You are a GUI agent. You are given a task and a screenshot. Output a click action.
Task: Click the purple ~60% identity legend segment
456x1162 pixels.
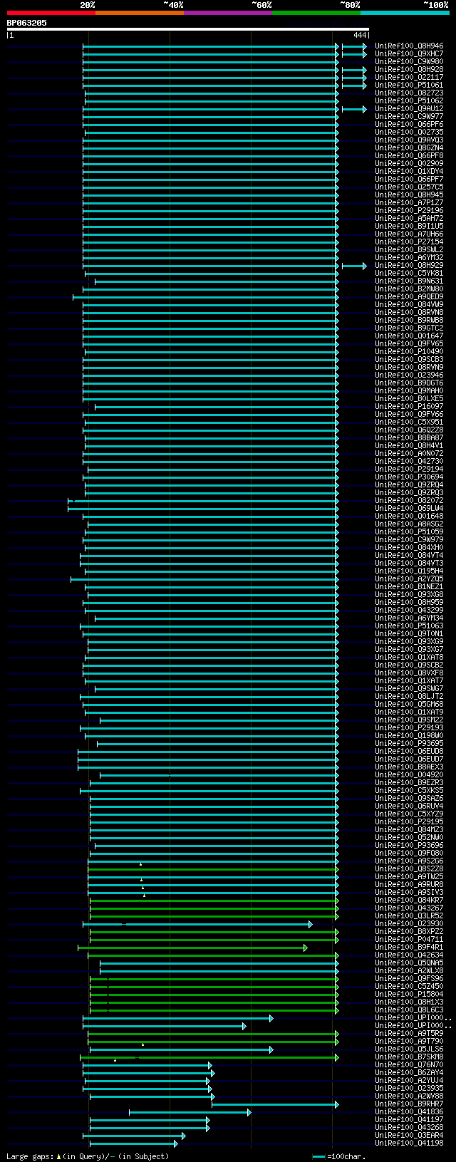click(x=227, y=13)
